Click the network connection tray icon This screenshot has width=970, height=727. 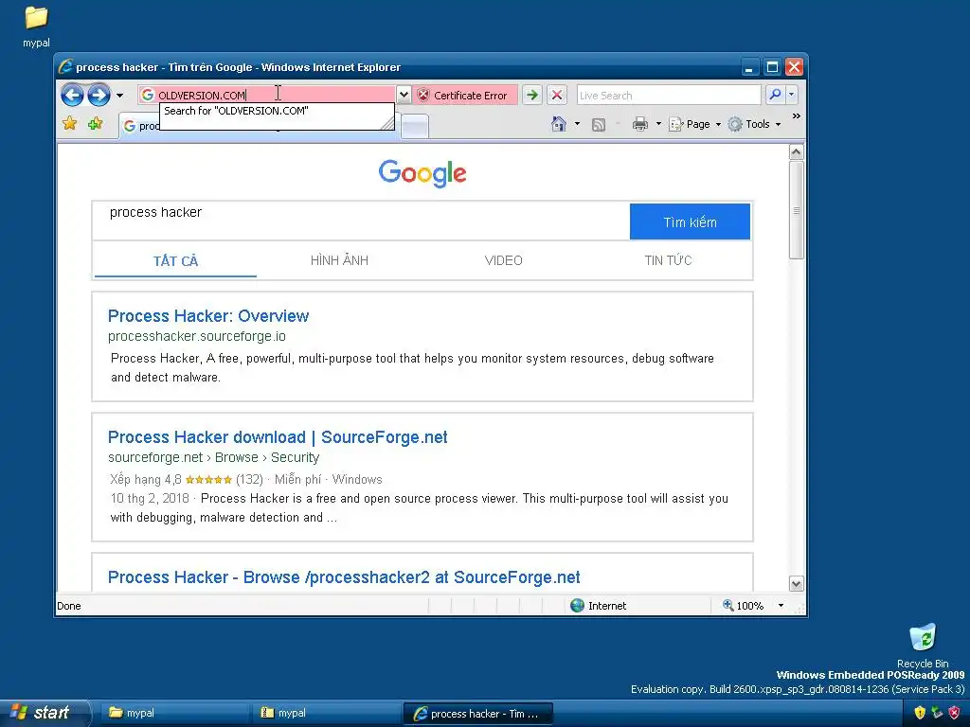coord(937,713)
